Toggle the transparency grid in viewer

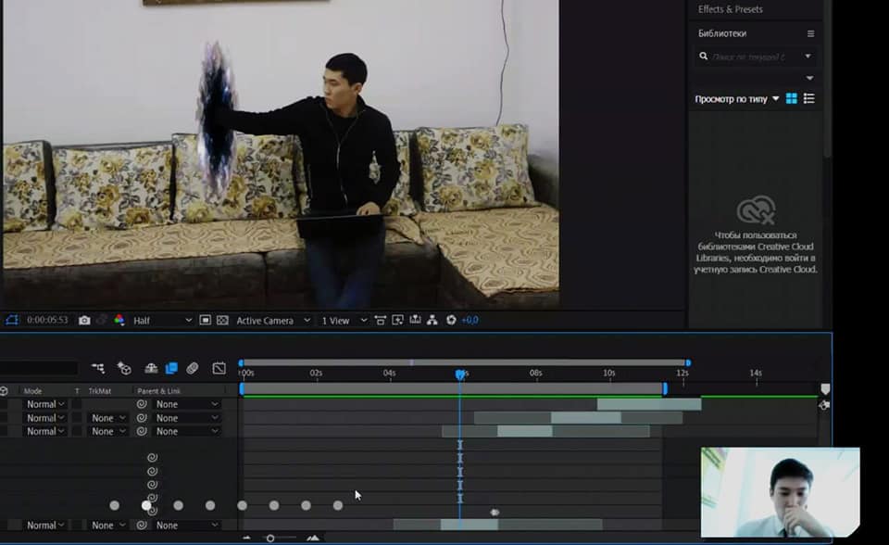coord(222,320)
